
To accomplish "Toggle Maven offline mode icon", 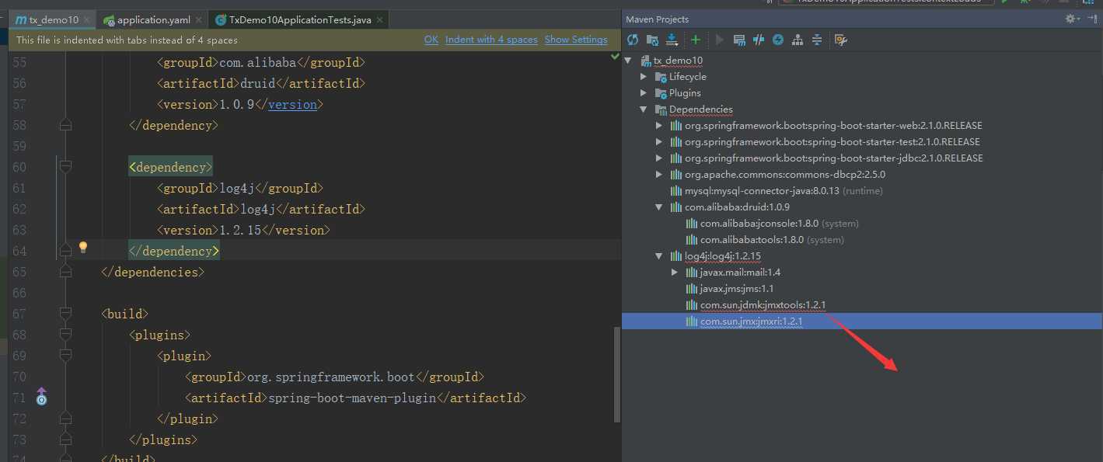I will click(x=759, y=40).
